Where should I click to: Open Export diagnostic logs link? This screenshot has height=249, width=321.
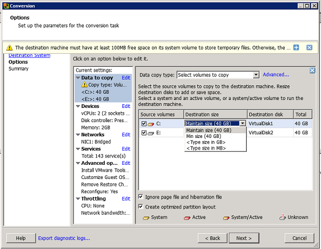(64, 238)
